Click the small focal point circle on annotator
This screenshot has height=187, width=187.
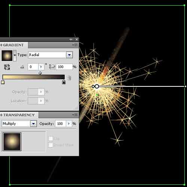[x=93, y=86]
